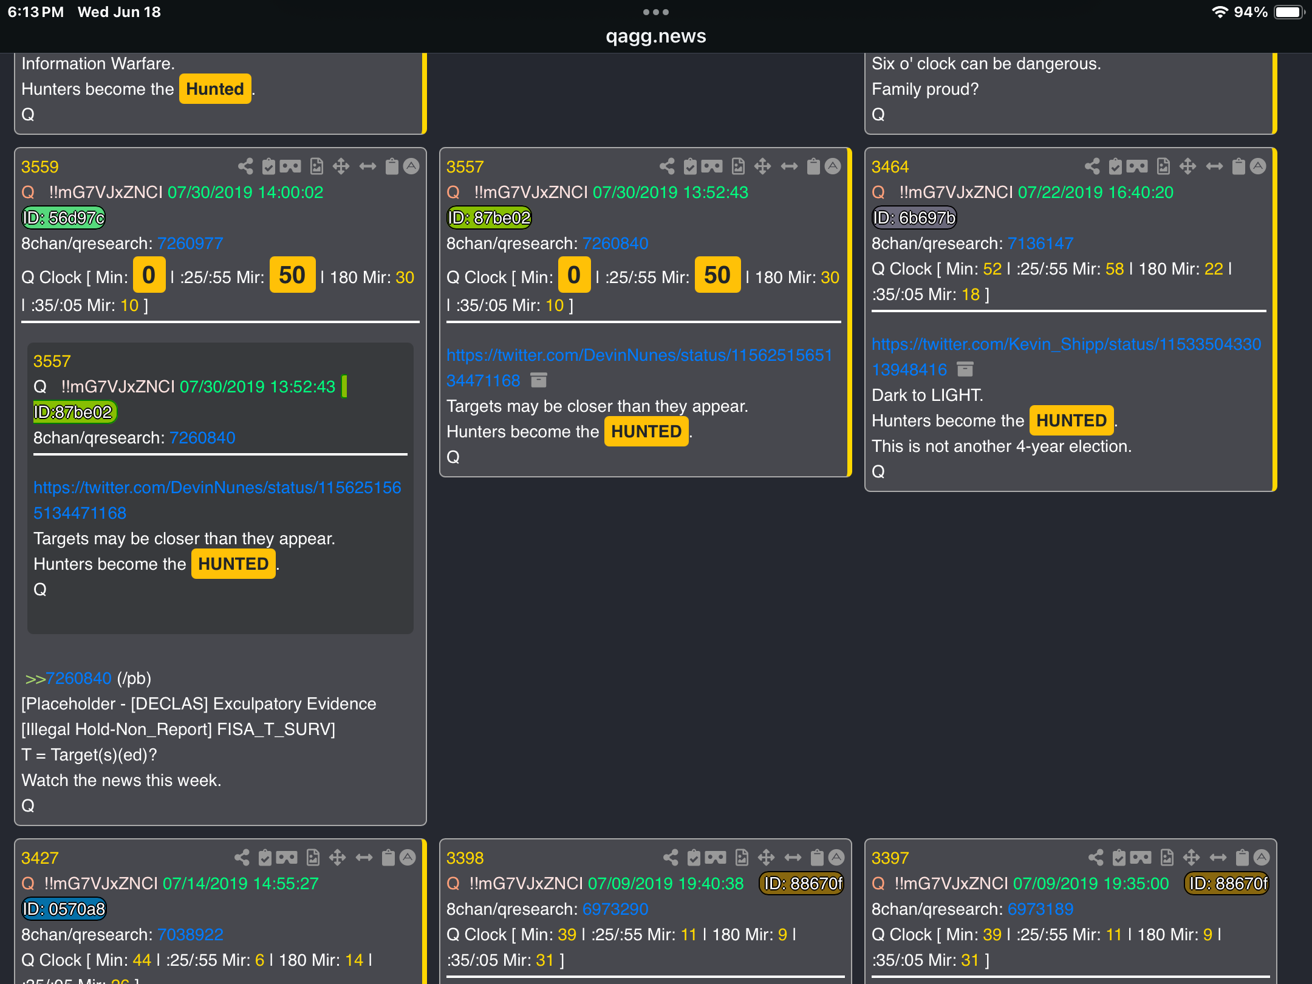1312x984 pixels.
Task: Open the three-dot multitasking menu at top
Action: 656,12
